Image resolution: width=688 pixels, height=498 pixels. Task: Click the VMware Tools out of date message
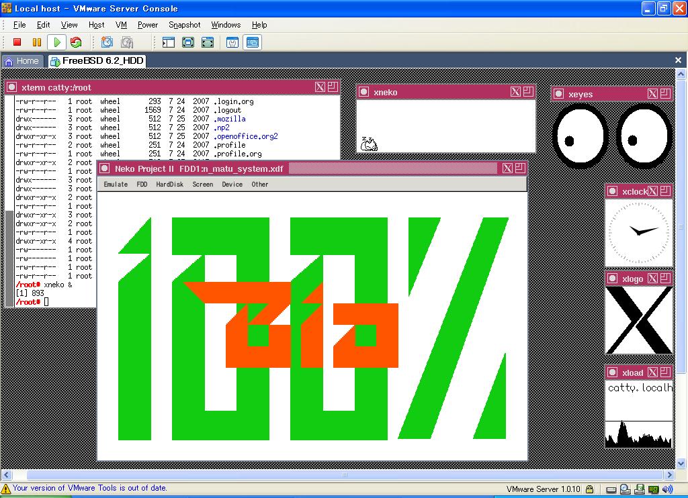pos(89,489)
